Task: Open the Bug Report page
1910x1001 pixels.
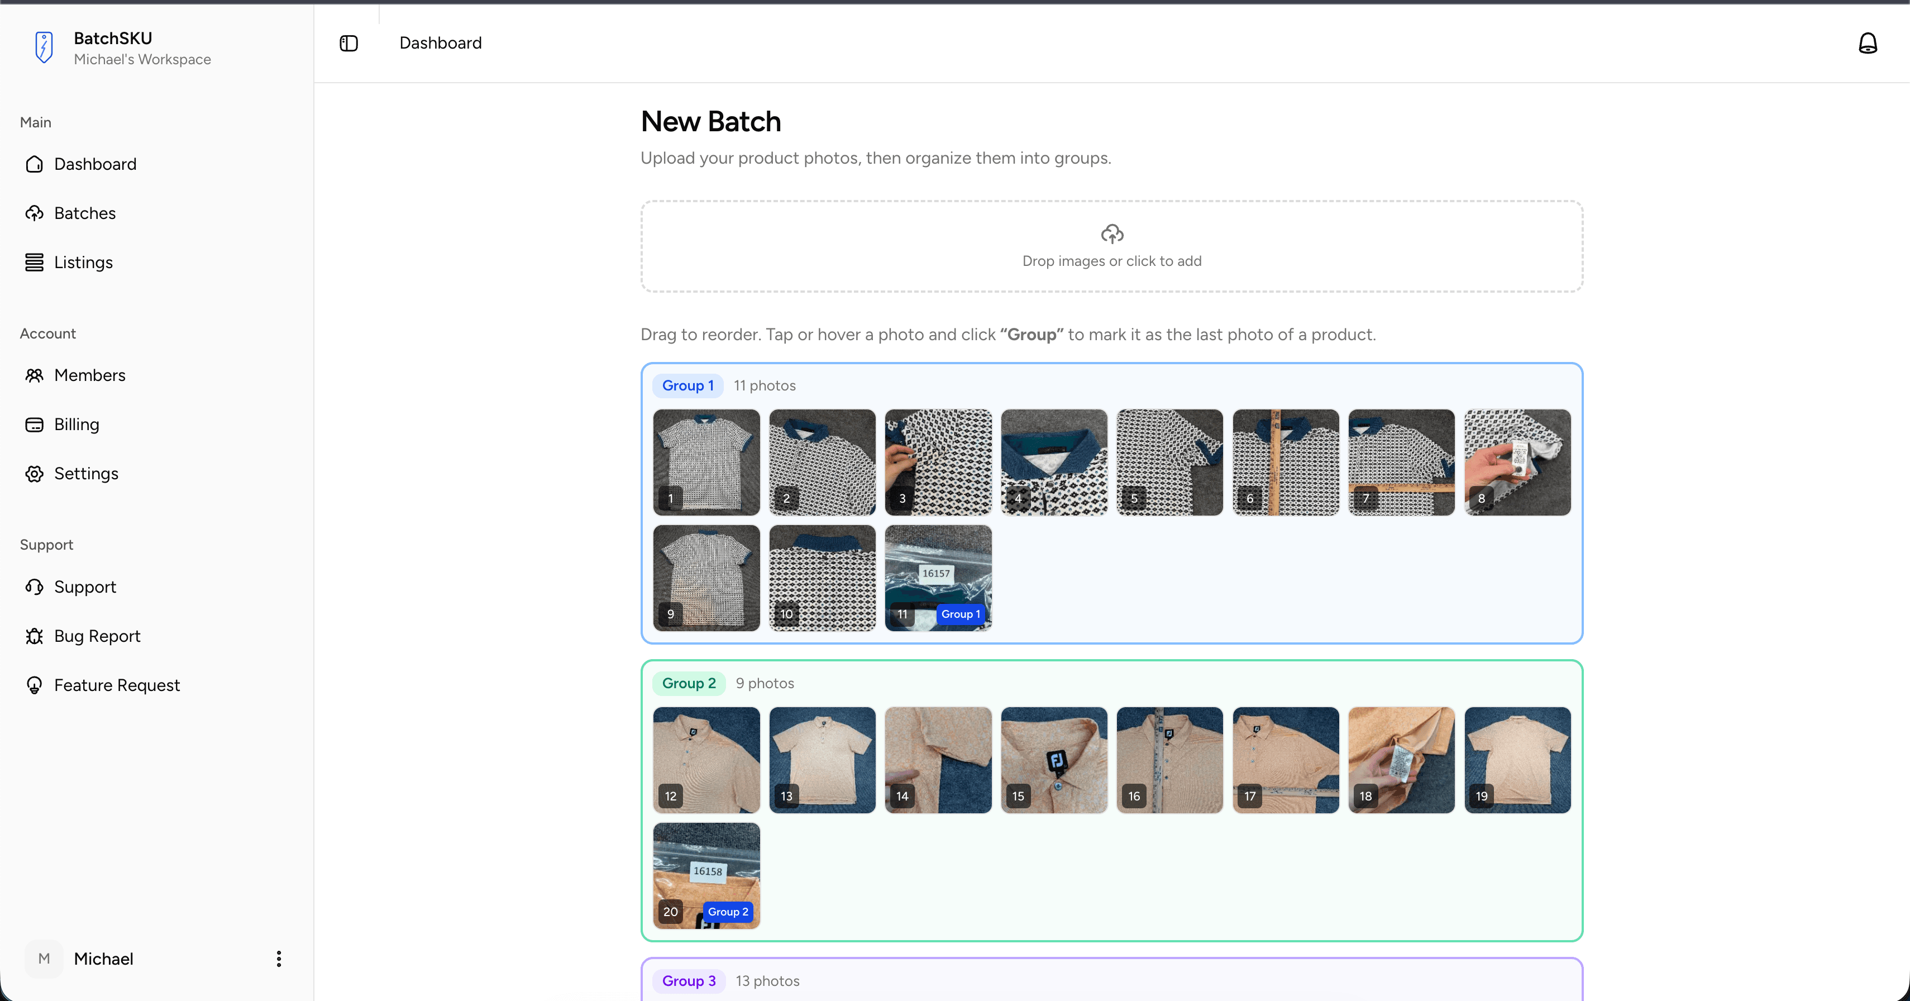Action: (97, 636)
